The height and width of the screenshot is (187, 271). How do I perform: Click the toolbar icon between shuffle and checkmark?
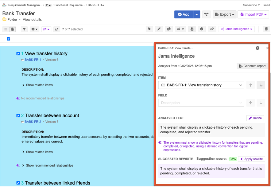click(x=192, y=29)
